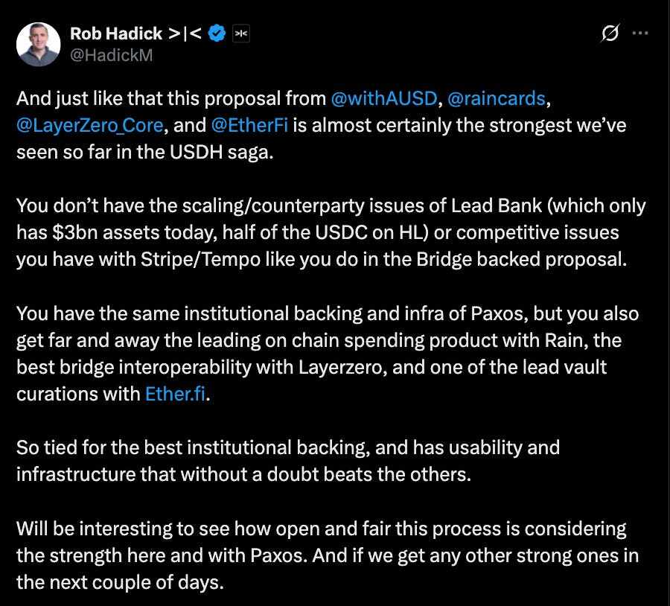Viewport: 670px width, 606px height.
Task: Click the display name Rob Hadick
Action: pyautogui.click(x=115, y=33)
